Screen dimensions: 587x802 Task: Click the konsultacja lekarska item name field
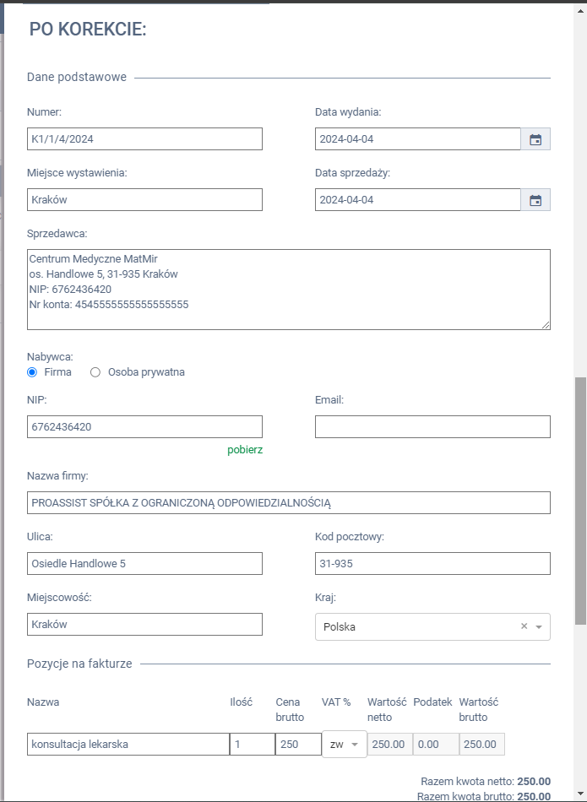[128, 745]
